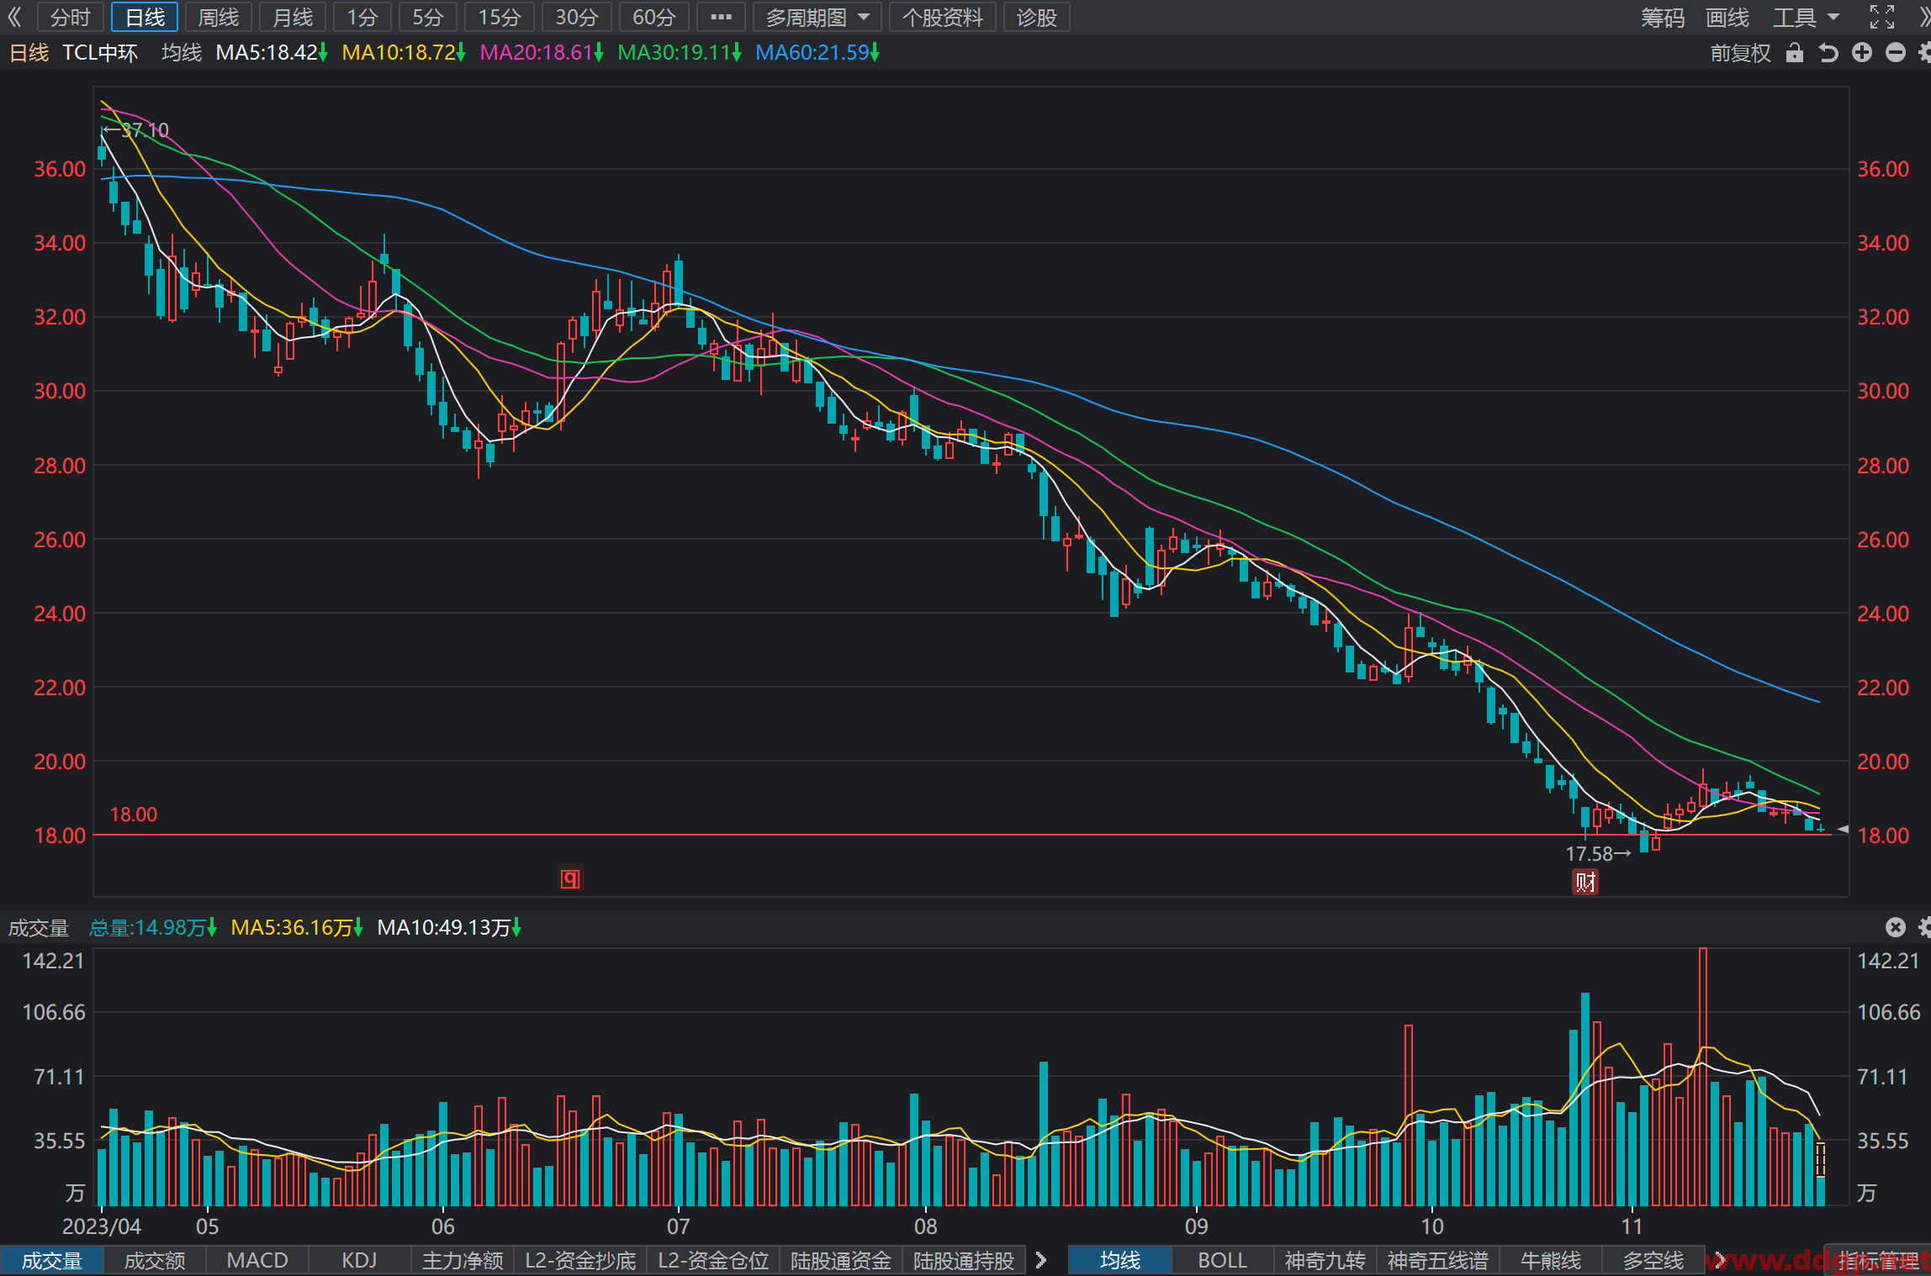Select the 均线 main overlay tab
Screen dimensions: 1931x1276
click(x=1120, y=1260)
